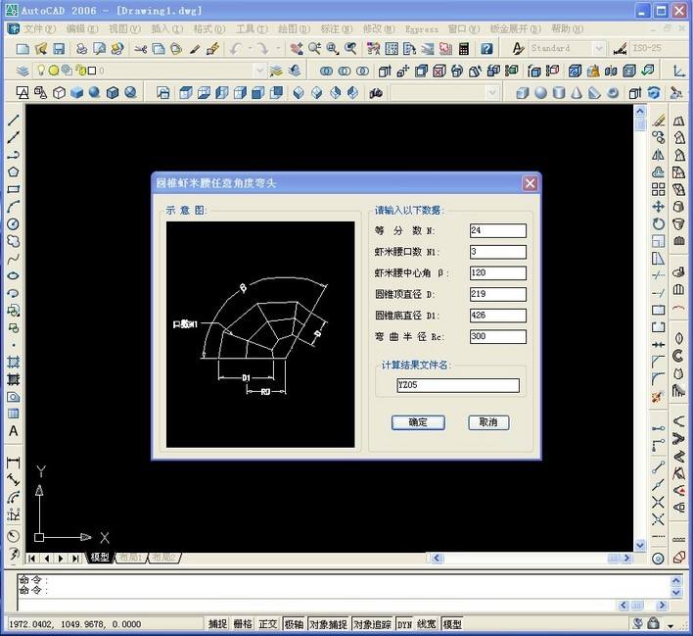Click the 确定 button in dialog
The height and width of the screenshot is (636, 693).
coord(418,422)
